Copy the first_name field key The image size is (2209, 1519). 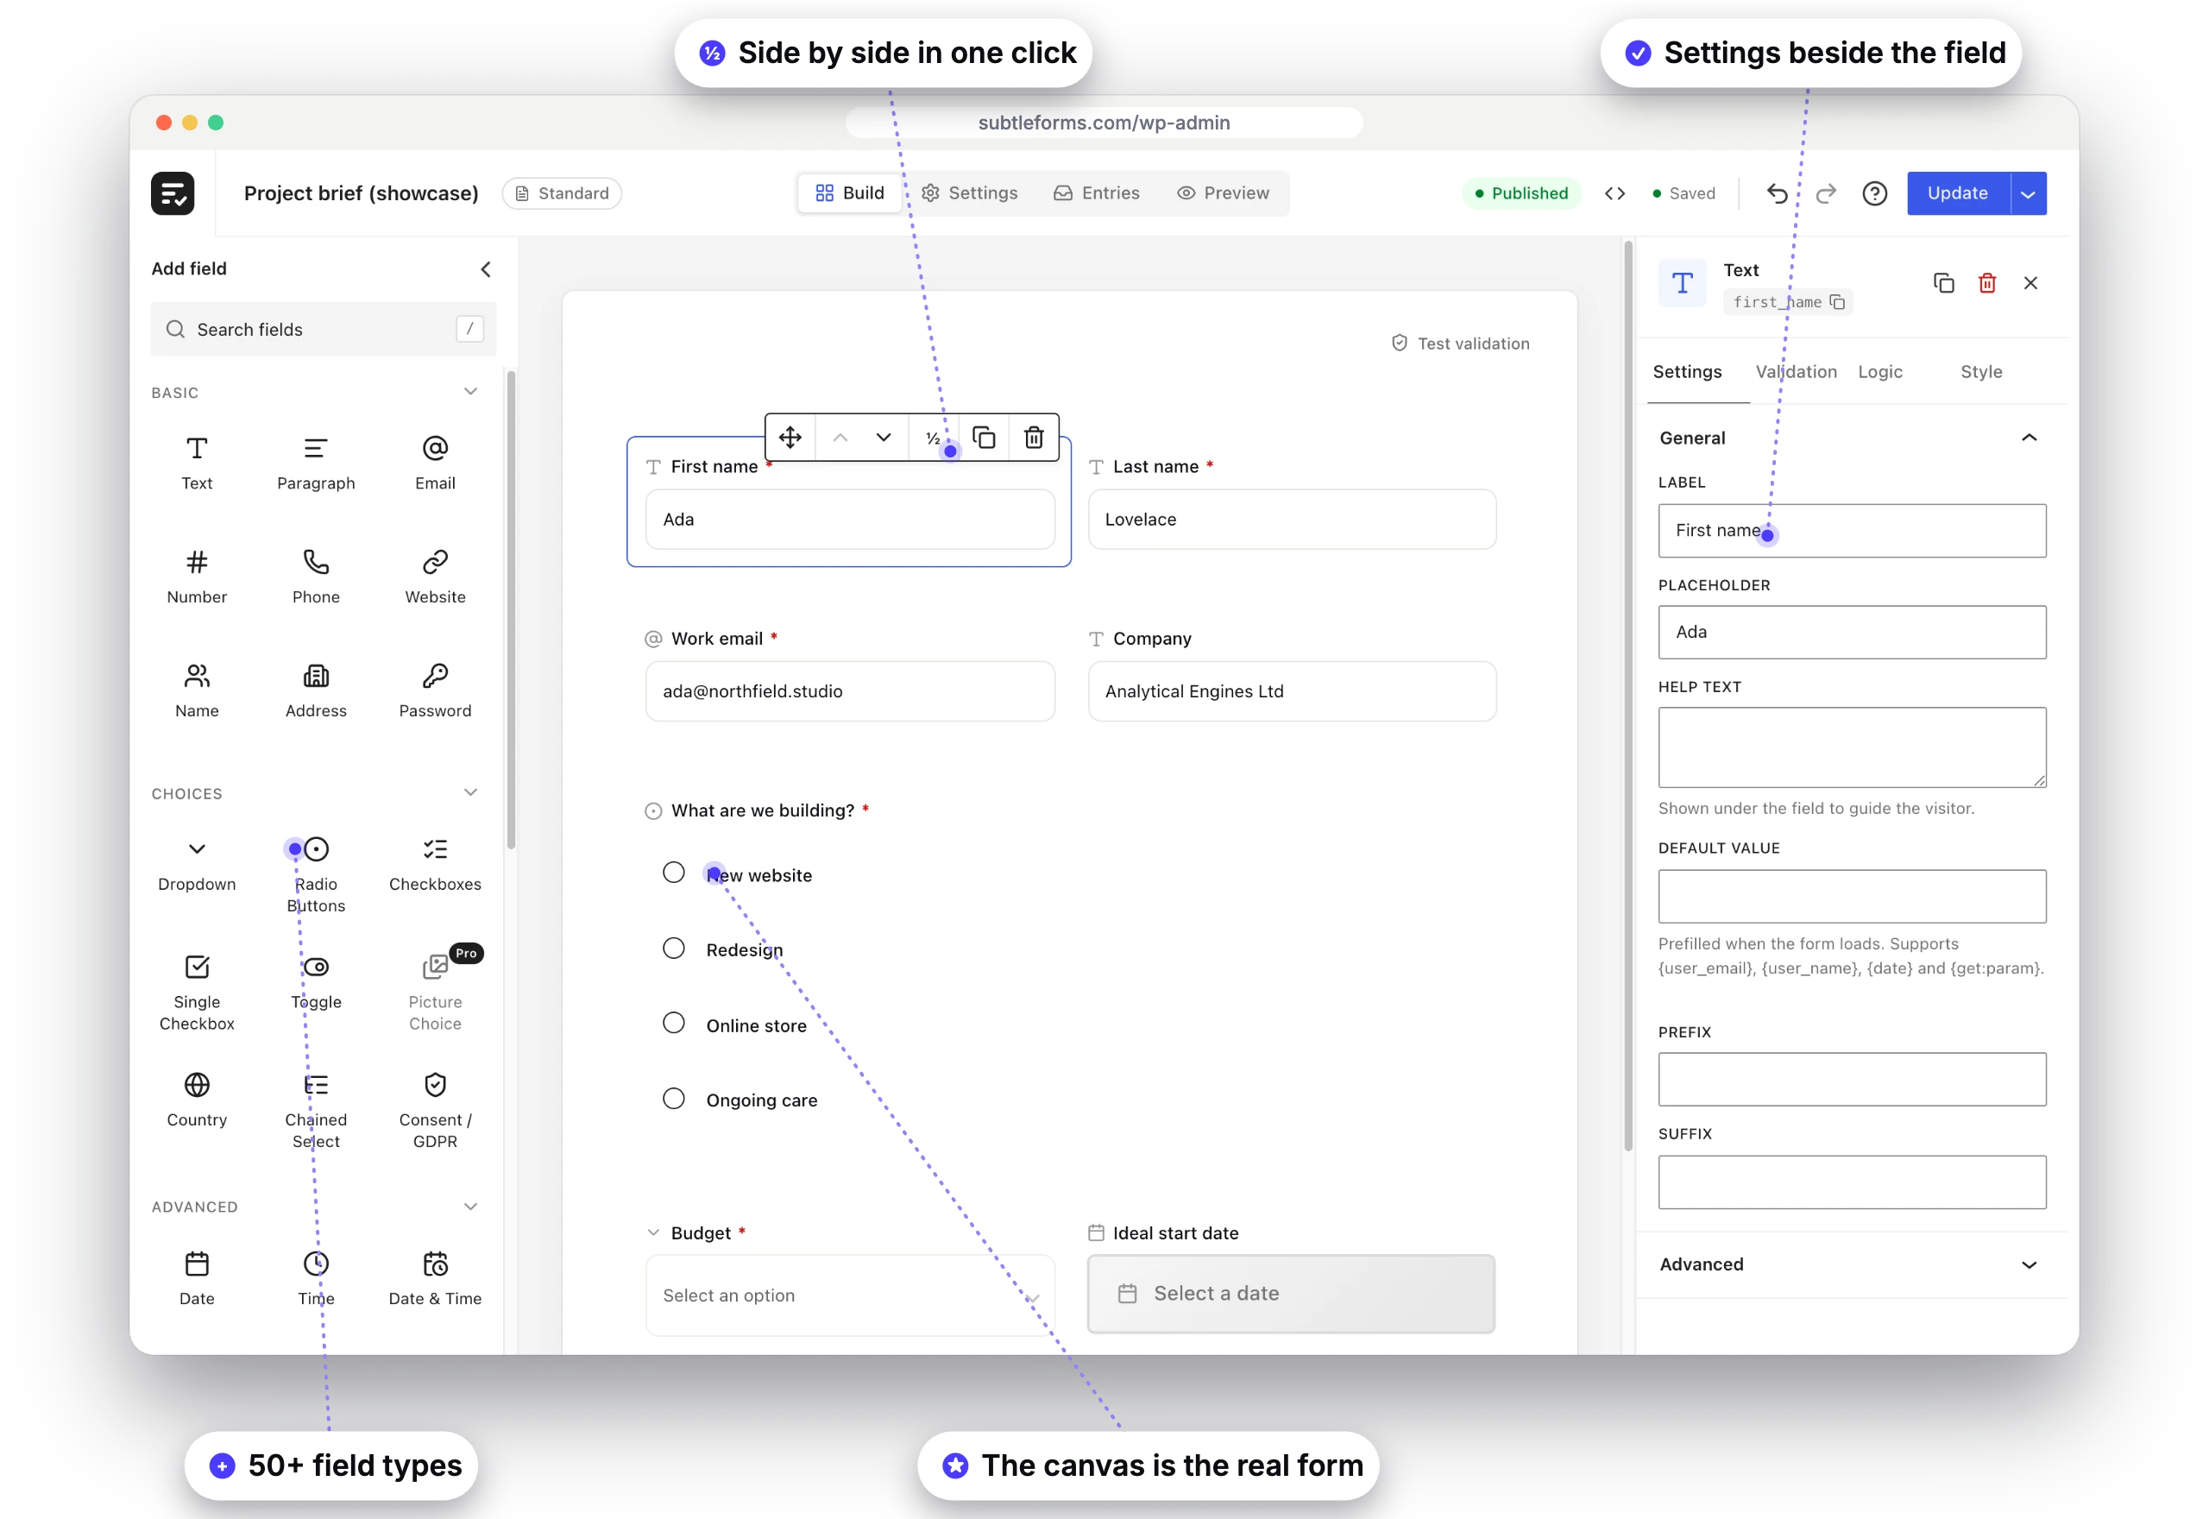(1837, 302)
